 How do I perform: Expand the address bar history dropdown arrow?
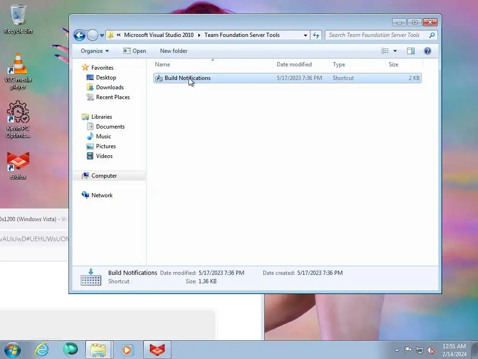coord(305,35)
